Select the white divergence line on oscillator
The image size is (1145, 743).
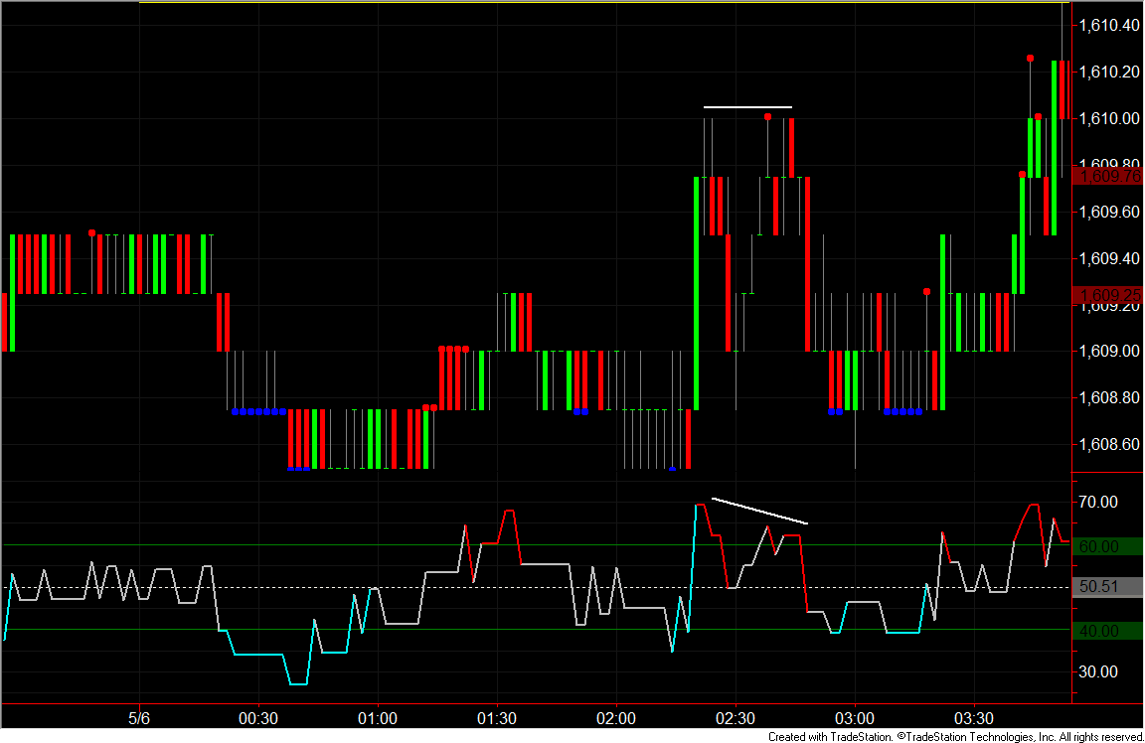pyautogui.click(x=759, y=511)
